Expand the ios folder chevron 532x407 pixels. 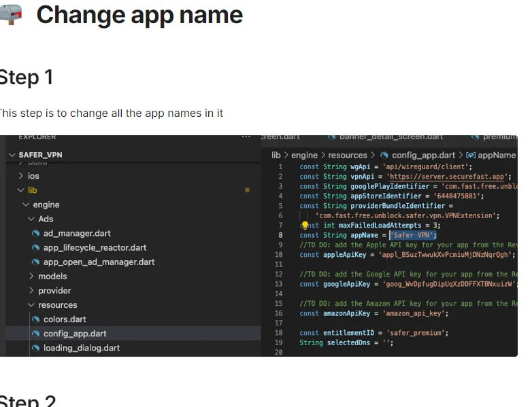coord(21,175)
